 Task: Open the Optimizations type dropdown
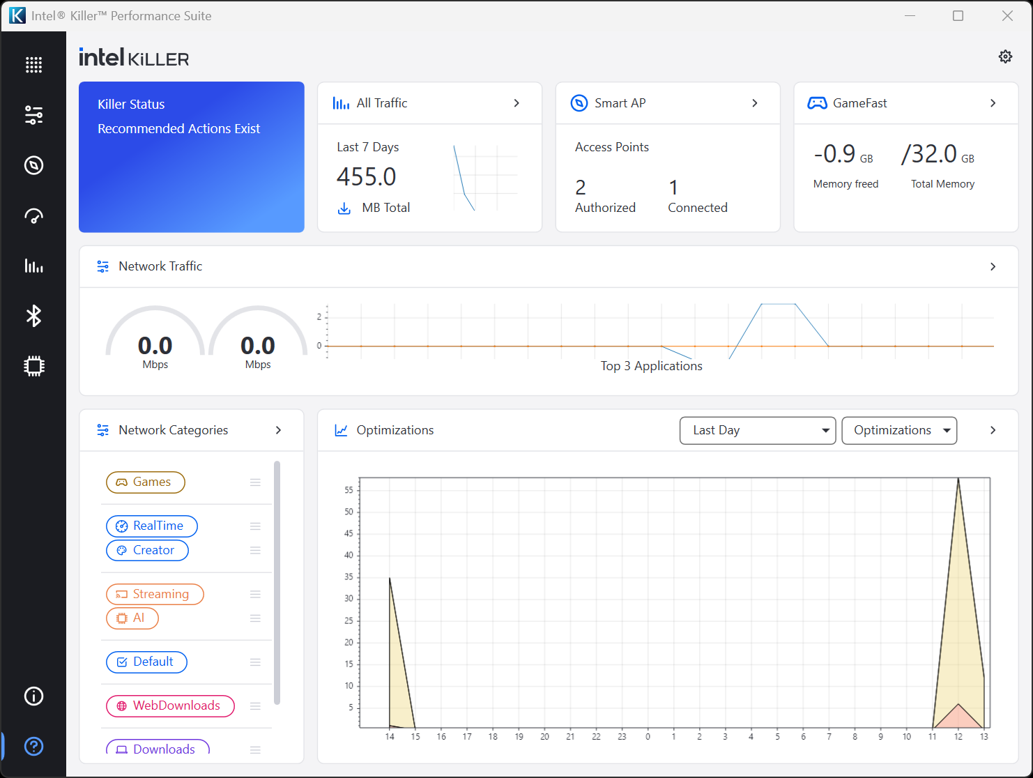[x=898, y=430]
